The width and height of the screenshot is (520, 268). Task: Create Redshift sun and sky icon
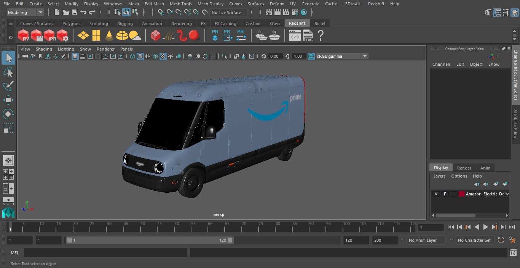[135, 36]
